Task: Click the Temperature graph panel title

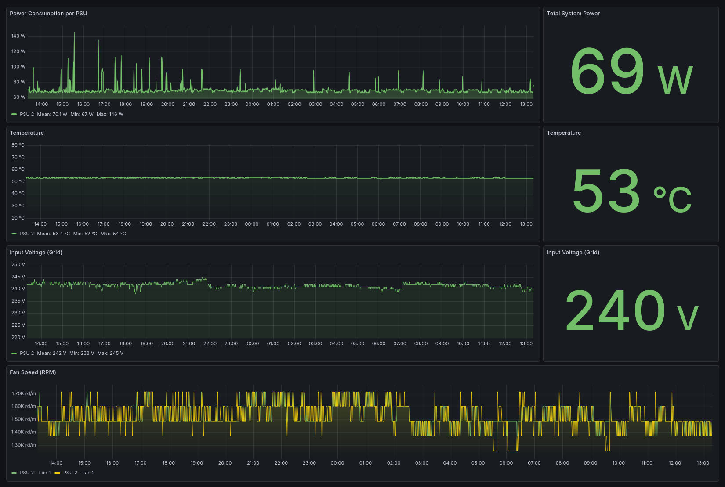Action: [x=27, y=133]
